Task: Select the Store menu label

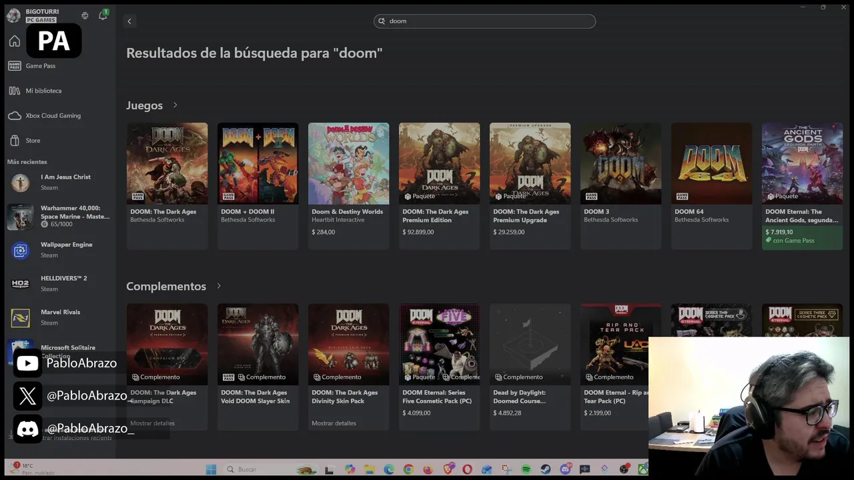Action: (x=33, y=141)
